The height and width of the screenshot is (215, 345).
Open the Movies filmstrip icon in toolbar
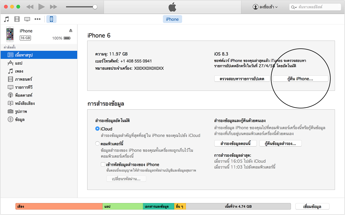click(x=17, y=19)
